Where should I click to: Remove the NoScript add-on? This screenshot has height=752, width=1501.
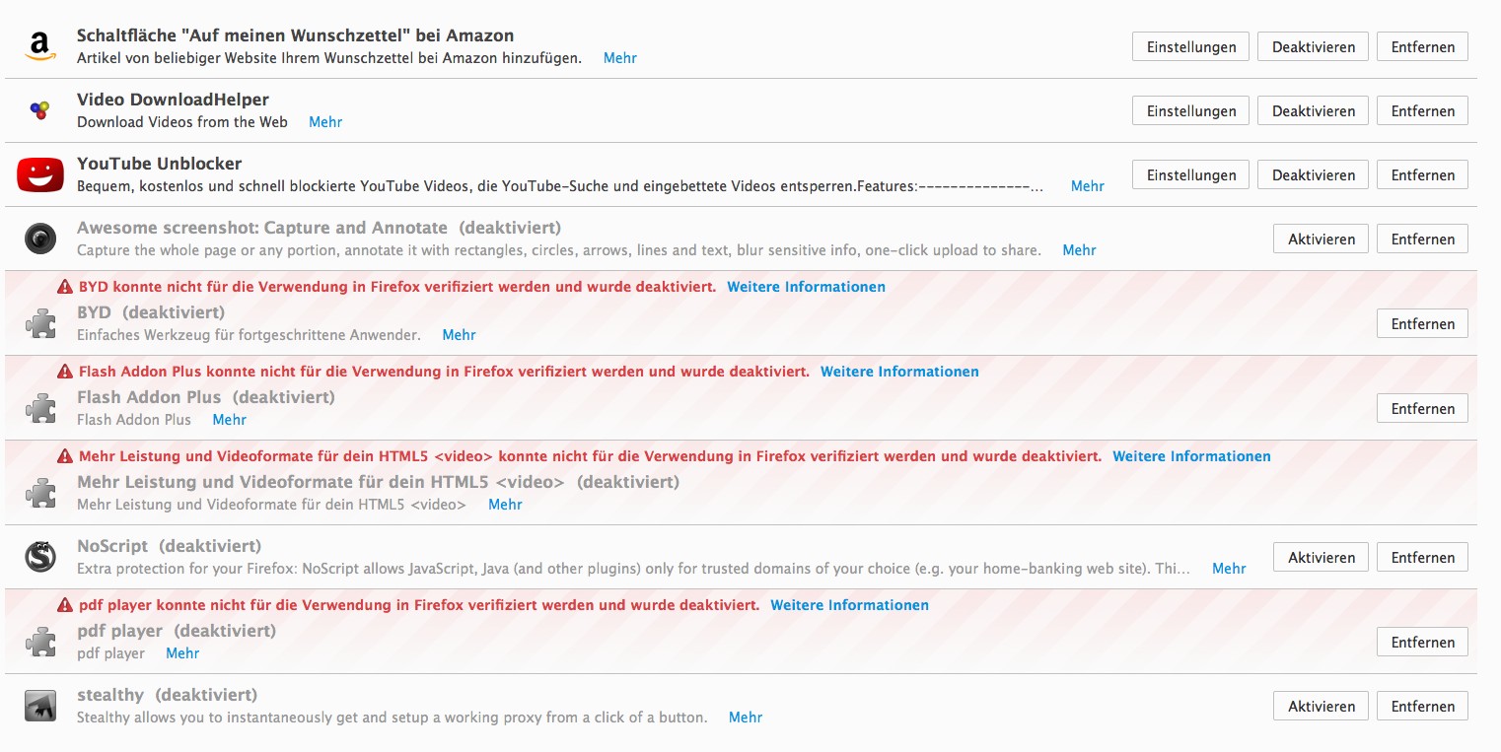pos(1423,557)
